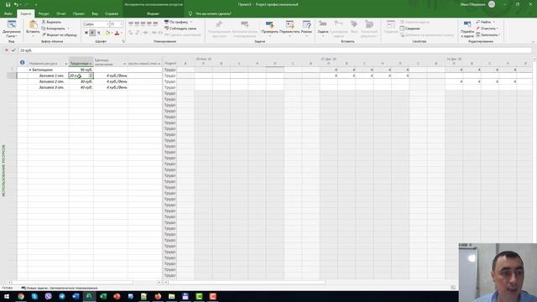The height and width of the screenshot is (302, 537).
Task: Click Новые задачи status bar entry
Action: (60, 288)
